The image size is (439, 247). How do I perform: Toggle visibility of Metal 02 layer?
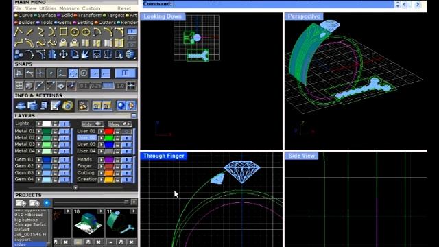coord(64,138)
